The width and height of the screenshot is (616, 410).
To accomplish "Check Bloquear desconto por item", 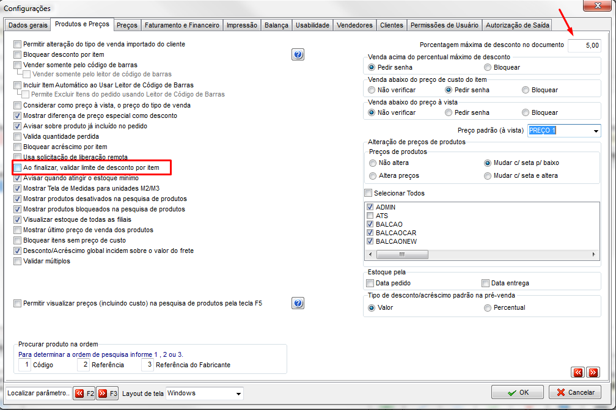I will [17, 54].
